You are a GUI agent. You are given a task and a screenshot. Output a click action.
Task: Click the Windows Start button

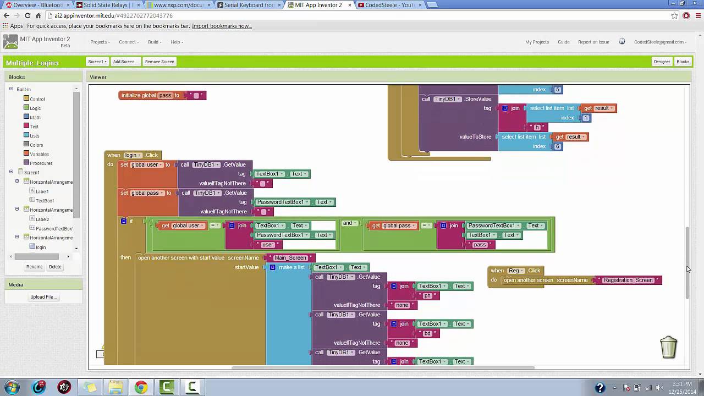pyautogui.click(x=12, y=387)
